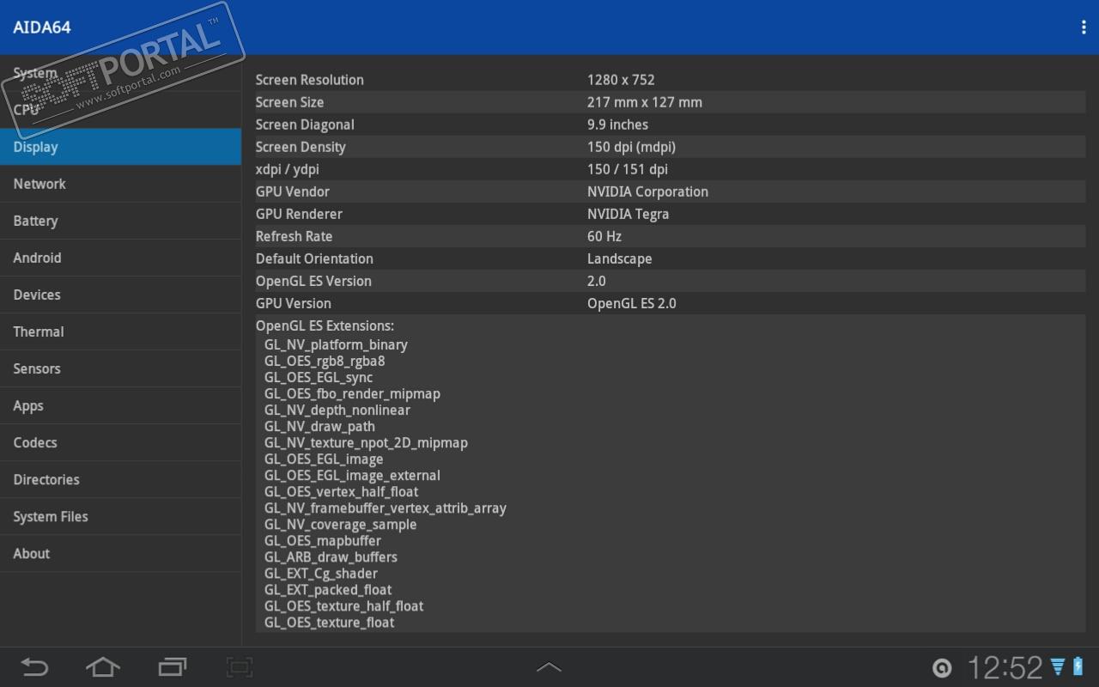Select the 9.9 inches value
This screenshot has height=687, width=1099.
pyautogui.click(x=617, y=125)
